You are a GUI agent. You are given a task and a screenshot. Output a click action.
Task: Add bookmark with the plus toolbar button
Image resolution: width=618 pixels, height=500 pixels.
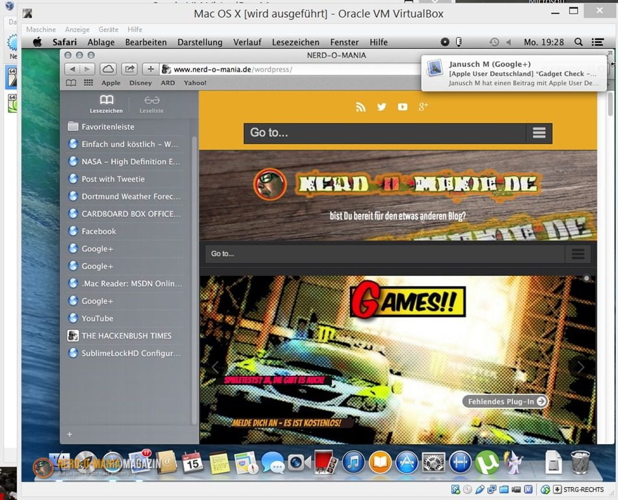point(150,70)
